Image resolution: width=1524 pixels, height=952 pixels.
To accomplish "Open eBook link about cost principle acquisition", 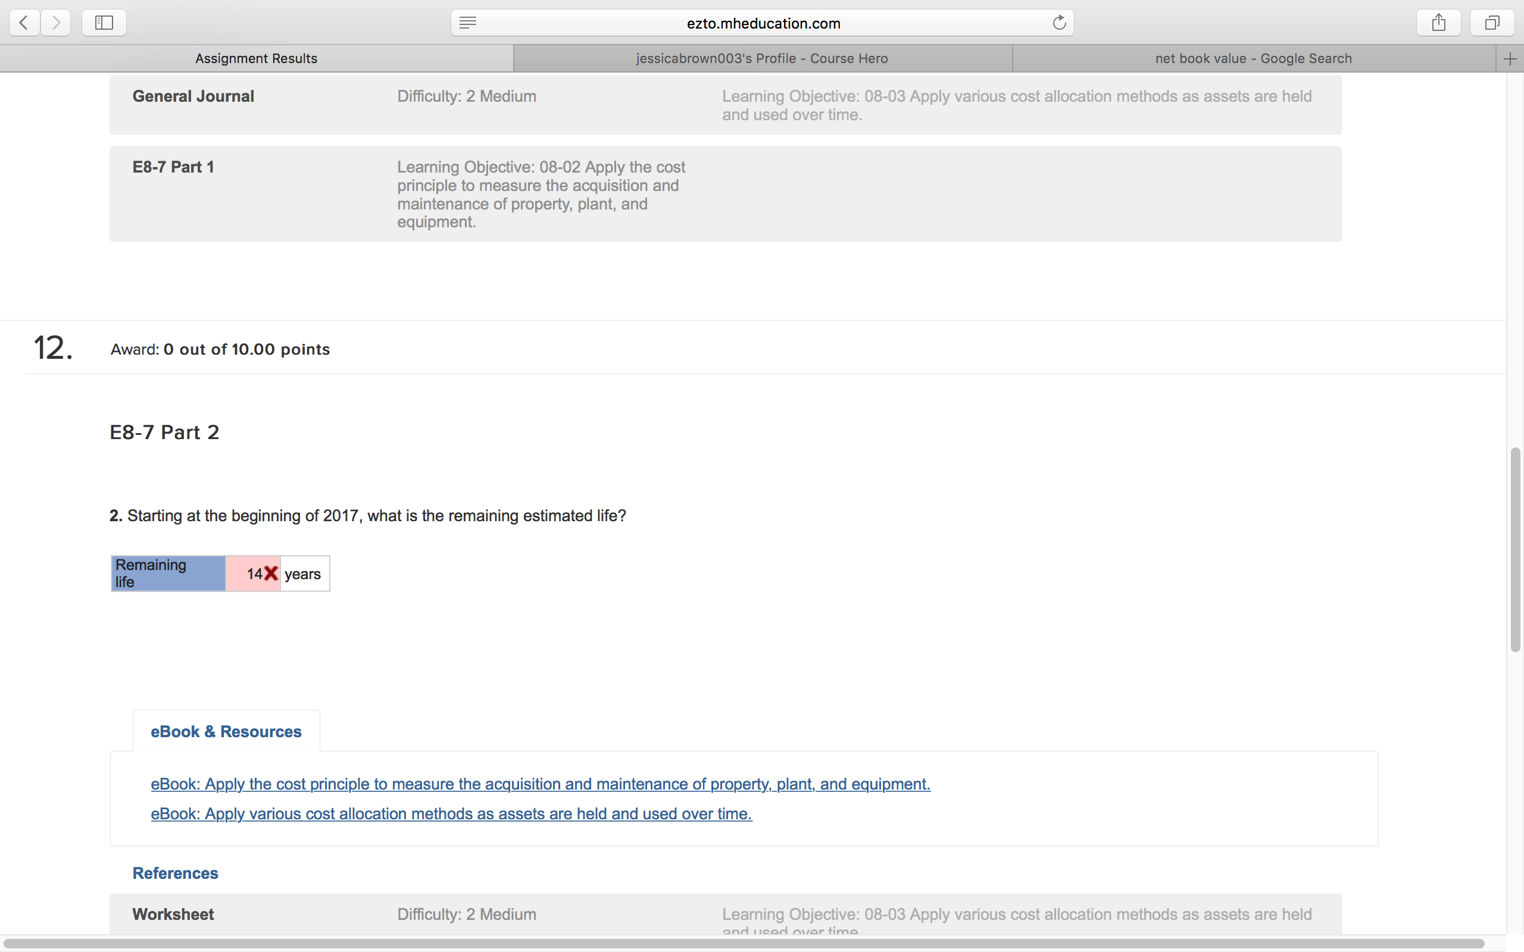I will [541, 784].
